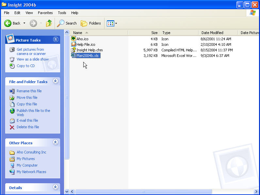Click the slide show projector icon

pos(12,59)
